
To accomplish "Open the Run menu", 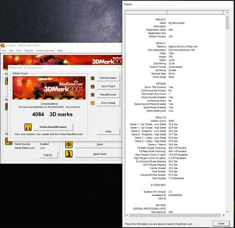I will click(x=19, y=51).
